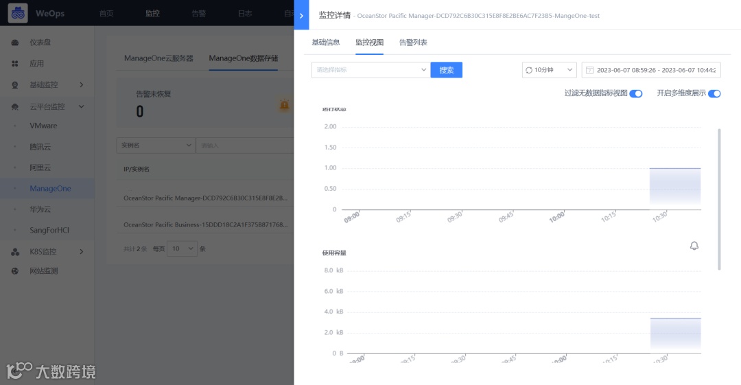
Task: Switch to 告警列表 tab
Action: 413,43
